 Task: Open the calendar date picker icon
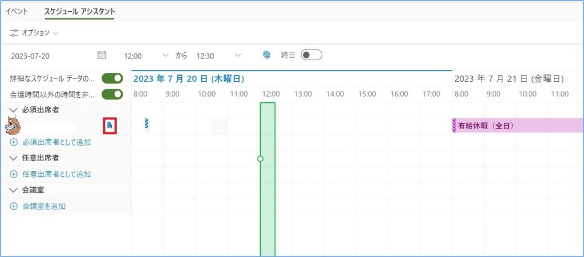click(102, 55)
